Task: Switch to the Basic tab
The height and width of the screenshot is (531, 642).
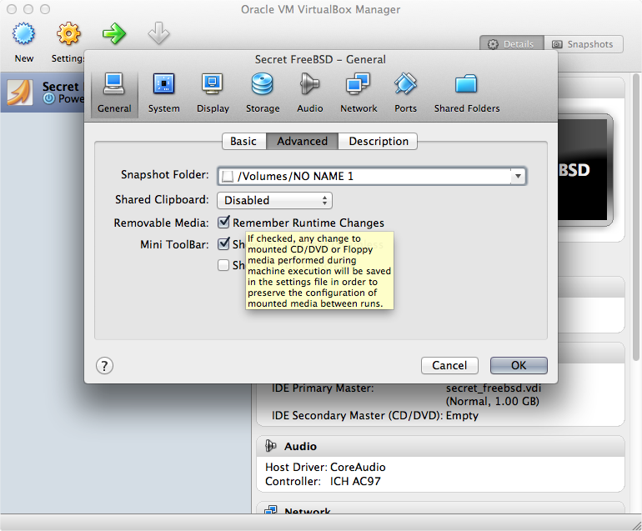Action: (243, 141)
